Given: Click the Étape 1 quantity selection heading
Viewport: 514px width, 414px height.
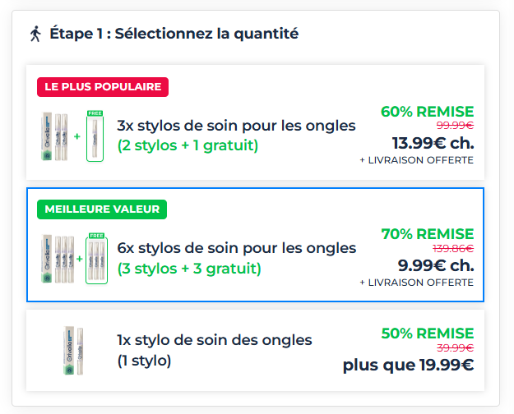Looking at the screenshot, I should [x=174, y=34].
